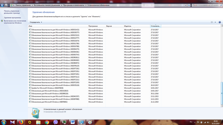The image size is (223, 125).
Task: Click the search magnifier icon
Action: coord(221,5)
